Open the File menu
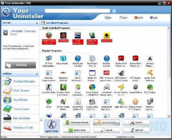Viewport: 172px width, 140px height. coord(108,18)
